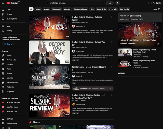
Task: Open the top-right settings dots menu
Action: pos(147,3)
